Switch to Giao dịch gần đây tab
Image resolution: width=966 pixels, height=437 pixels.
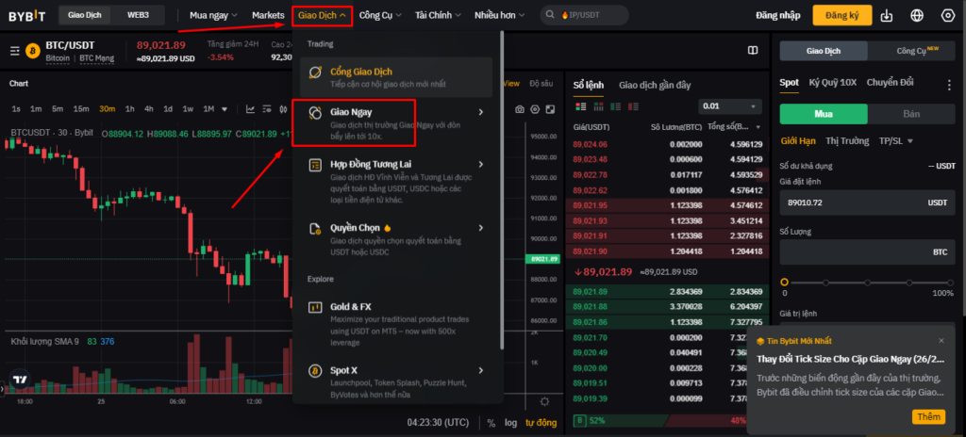pos(655,84)
